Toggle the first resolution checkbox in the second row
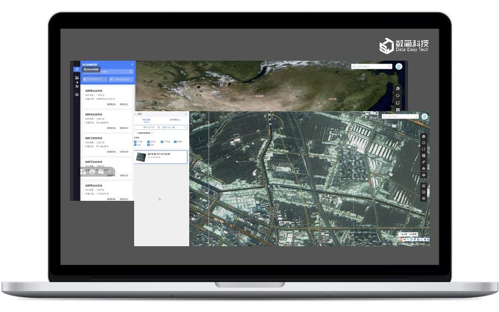 (135, 145)
